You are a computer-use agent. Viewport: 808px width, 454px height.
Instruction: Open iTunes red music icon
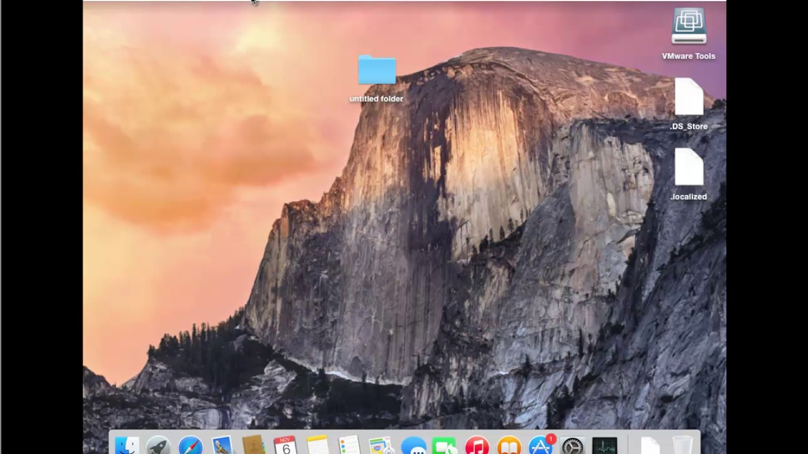coord(477,445)
